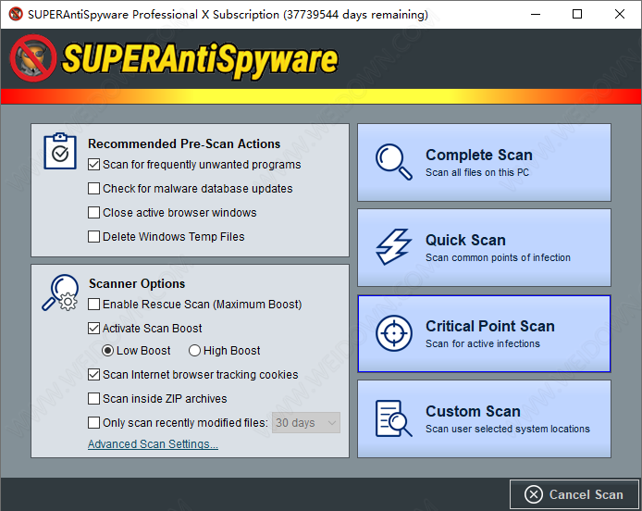Click the title bar app icon
The image size is (642, 511).
point(16,14)
